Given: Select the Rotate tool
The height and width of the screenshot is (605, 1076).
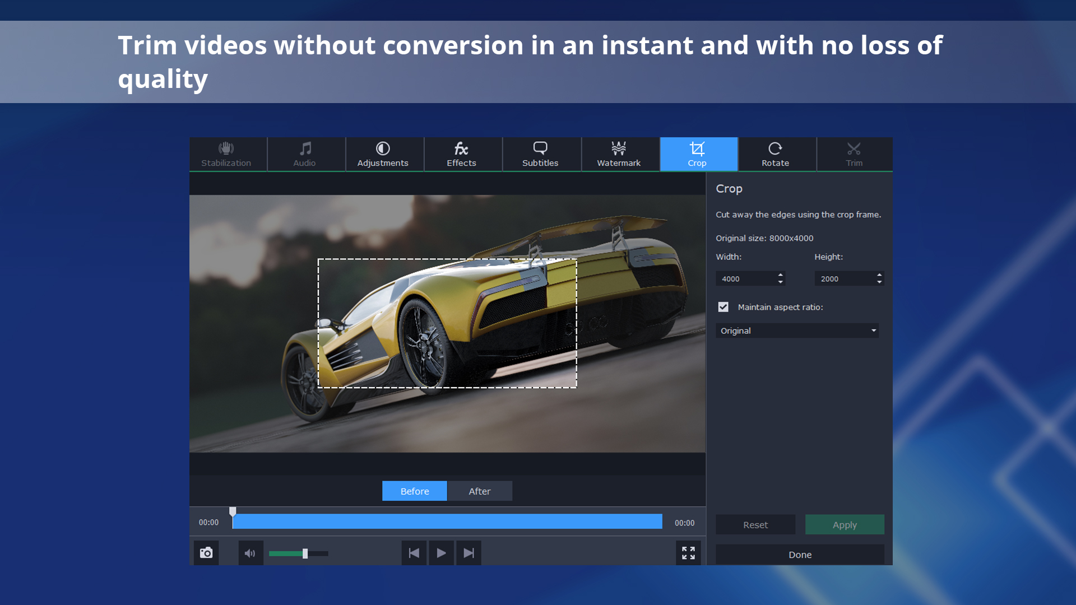Looking at the screenshot, I should click(776, 154).
